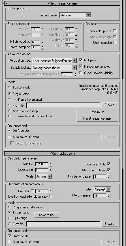This screenshot has height=246, width=126.
Task: Enable light cache Auto save checkbox
Action: (x=9, y=241)
